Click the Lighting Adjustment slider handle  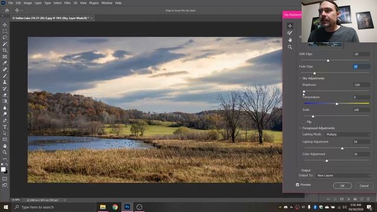(x=342, y=148)
